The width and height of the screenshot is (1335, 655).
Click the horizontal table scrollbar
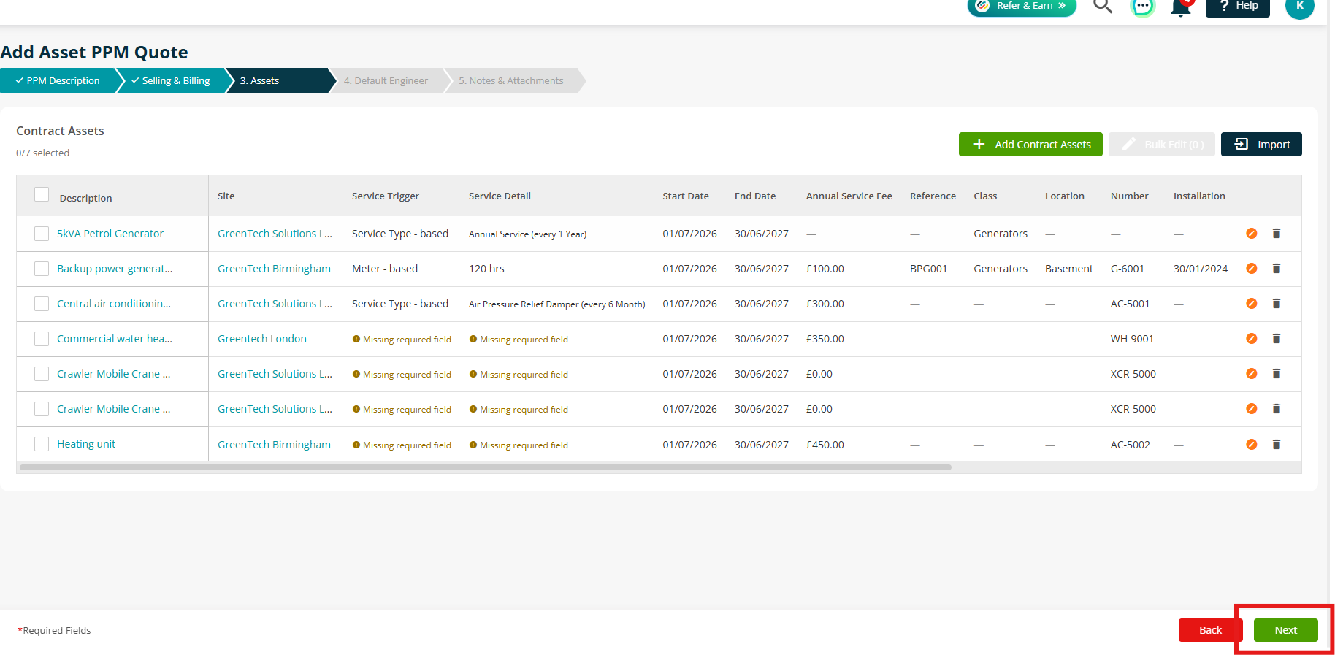(x=486, y=467)
